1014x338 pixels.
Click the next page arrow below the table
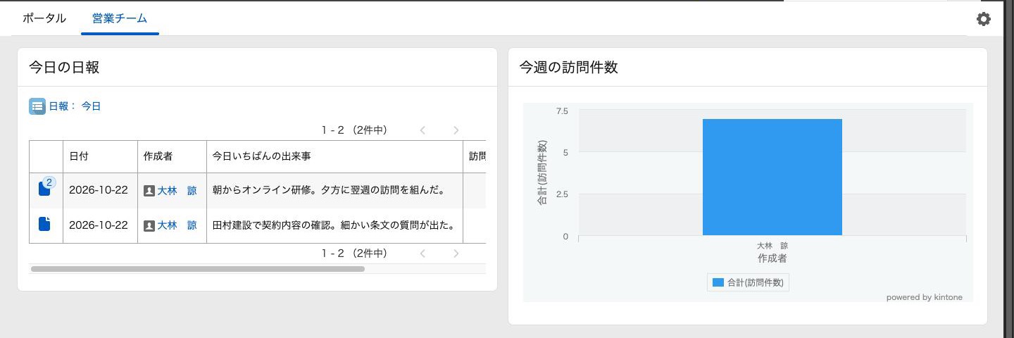456,254
